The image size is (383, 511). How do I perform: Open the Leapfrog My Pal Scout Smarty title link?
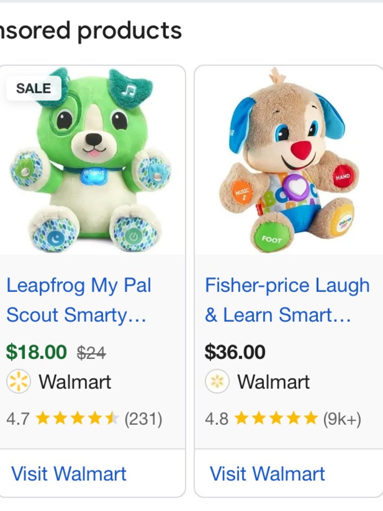(79, 300)
